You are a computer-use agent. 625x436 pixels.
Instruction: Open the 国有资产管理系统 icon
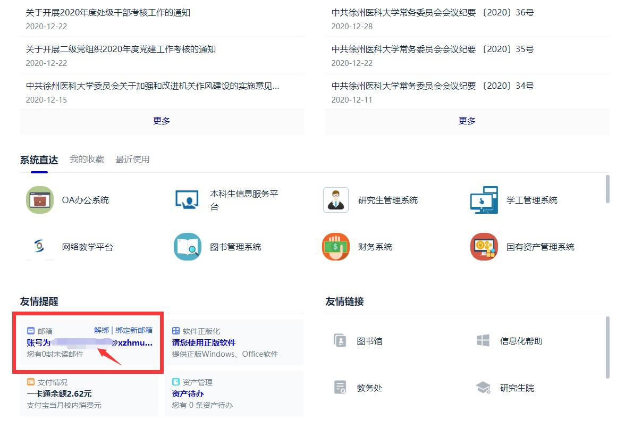tap(484, 247)
